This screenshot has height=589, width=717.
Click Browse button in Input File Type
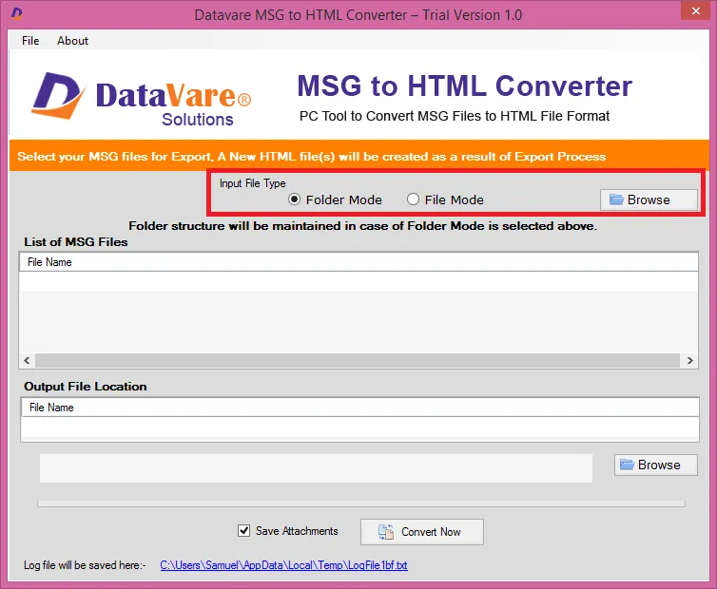pos(649,199)
